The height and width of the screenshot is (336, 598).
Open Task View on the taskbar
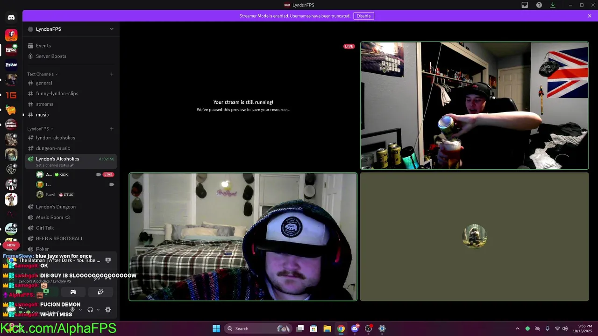click(x=300, y=329)
